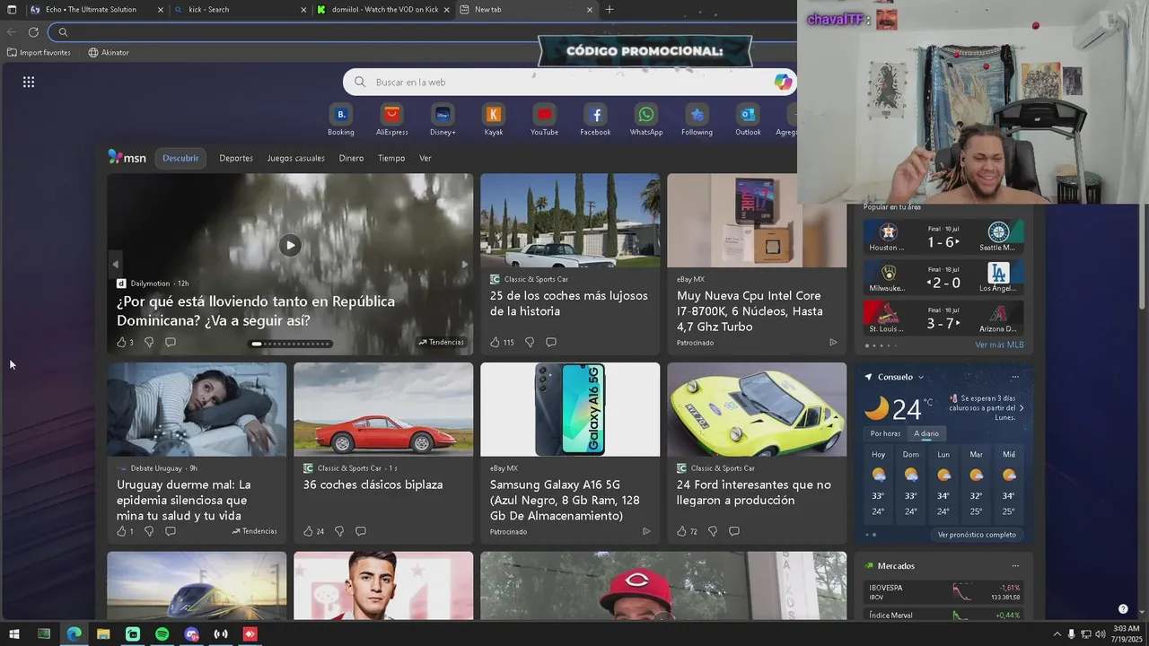Click Ver más MLB link
The image size is (1149, 646).
(x=999, y=345)
